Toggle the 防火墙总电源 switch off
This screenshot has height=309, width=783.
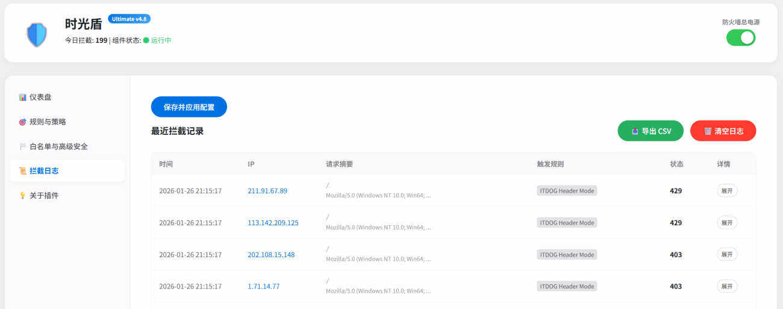[x=740, y=37]
